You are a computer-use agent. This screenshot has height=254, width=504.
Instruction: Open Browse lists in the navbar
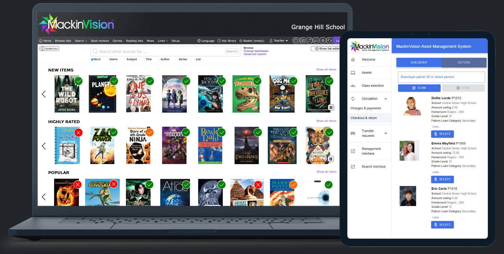click(x=63, y=41)
